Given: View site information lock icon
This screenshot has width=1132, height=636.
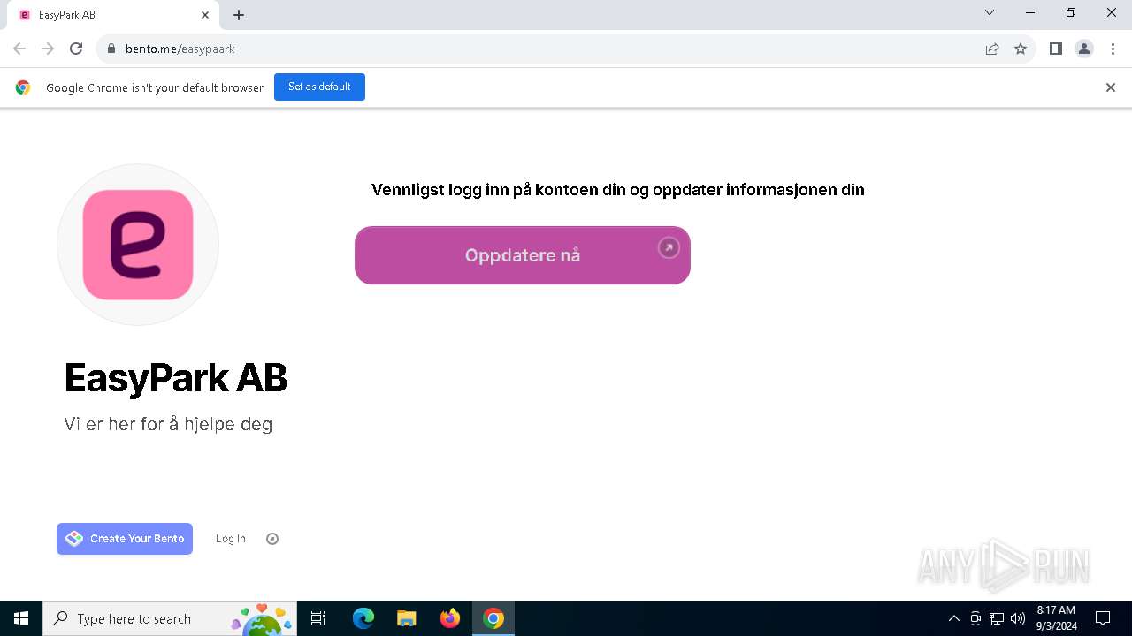Looking at the screenshot, I should (x=111, y=49).
